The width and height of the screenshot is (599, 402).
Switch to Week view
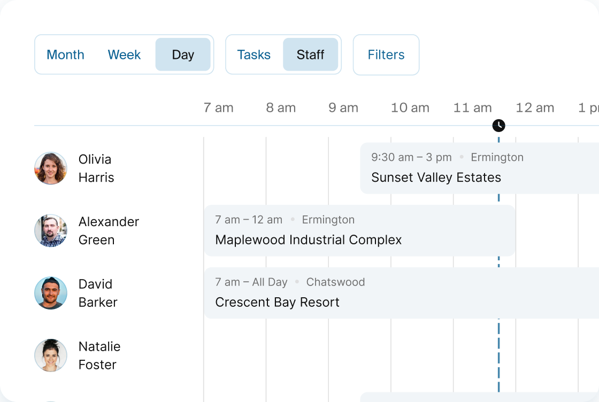tap(124, 55)
